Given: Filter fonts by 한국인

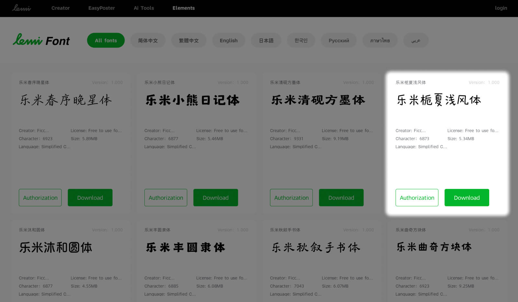Looking at the screenshot, I should point(301,40).
